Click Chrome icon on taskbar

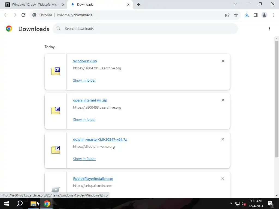(47, 204)
